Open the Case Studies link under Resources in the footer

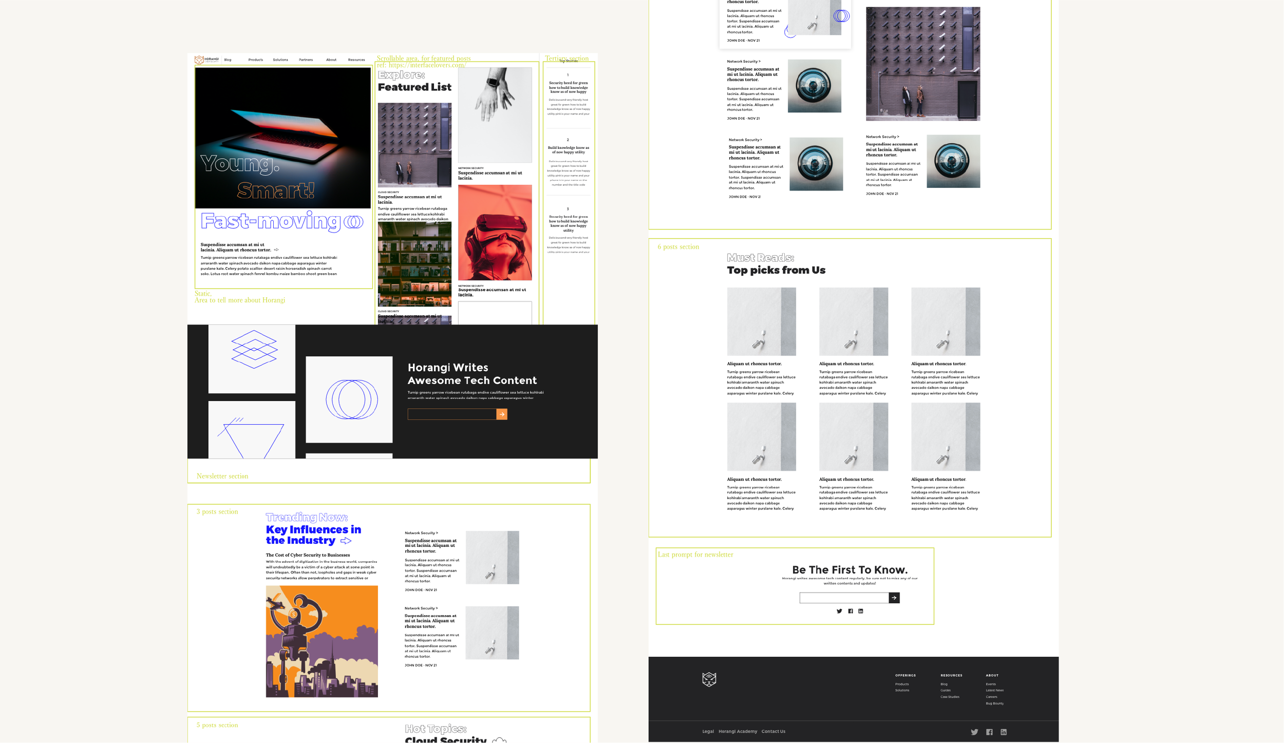click(950, 697)
